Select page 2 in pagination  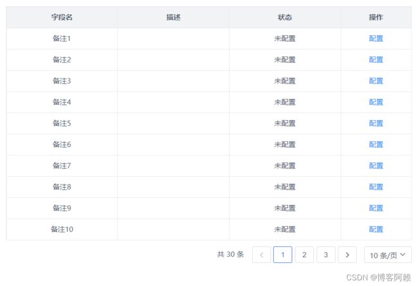click(x=304, y=255)
